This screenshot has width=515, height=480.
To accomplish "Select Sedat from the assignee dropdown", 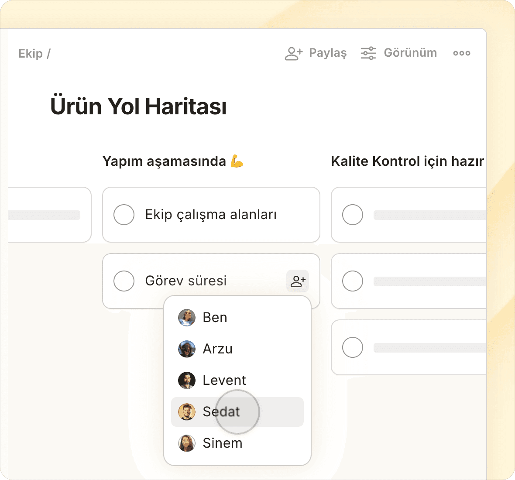I will click(221, 412).
